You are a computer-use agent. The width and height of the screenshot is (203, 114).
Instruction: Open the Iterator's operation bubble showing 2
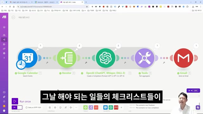click(79, 46)
